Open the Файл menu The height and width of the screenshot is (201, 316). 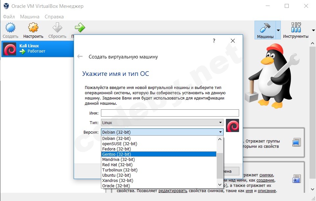[9, 17]
